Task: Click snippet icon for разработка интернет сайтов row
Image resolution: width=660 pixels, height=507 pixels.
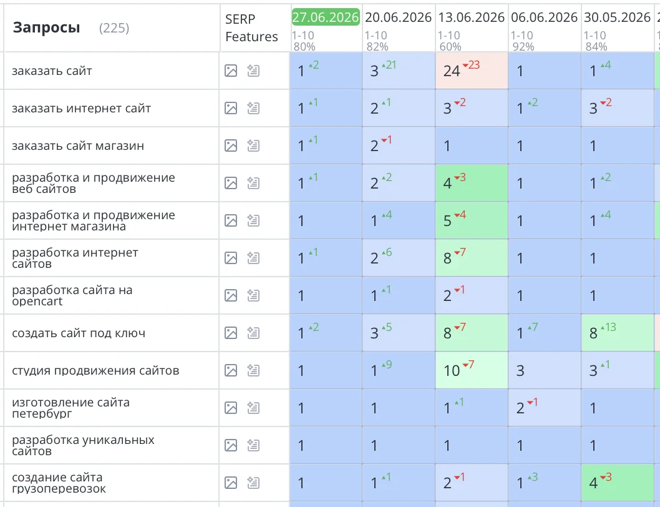Action: click(x=253, y=258)
